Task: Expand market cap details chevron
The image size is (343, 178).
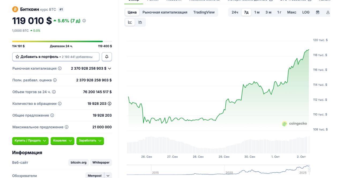Action: 109,69
